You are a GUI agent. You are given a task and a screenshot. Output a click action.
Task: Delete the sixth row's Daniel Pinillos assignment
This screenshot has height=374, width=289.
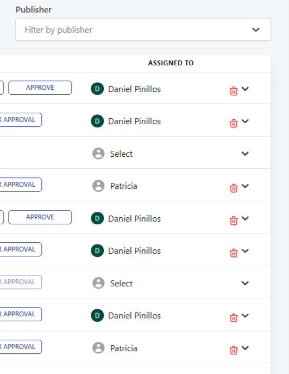(x=234, y=253)
